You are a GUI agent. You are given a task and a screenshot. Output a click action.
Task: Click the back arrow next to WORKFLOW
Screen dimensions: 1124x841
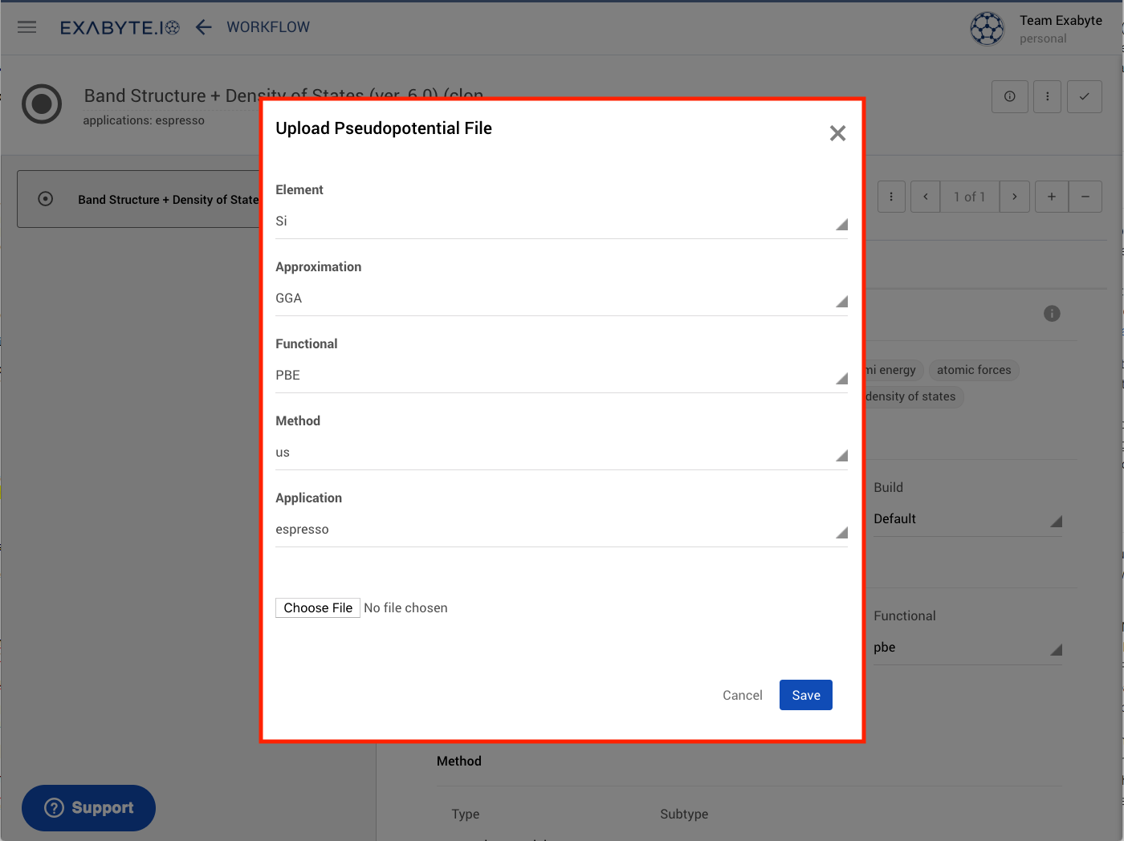pos(204,27)
